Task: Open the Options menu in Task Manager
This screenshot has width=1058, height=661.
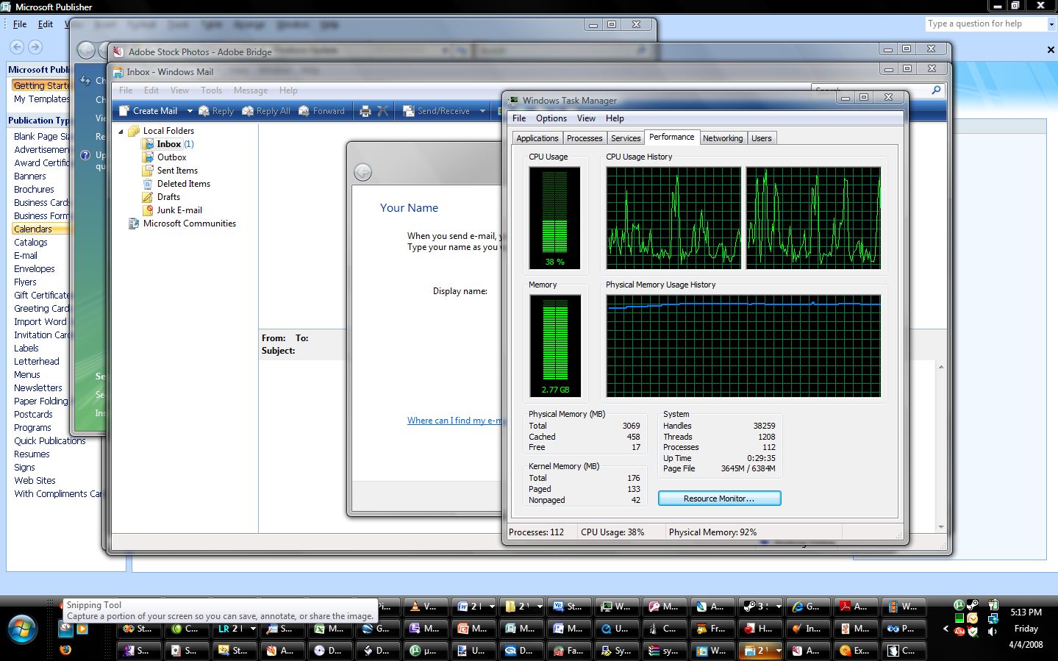Action: pyautogui.click(x=551, y=118)
